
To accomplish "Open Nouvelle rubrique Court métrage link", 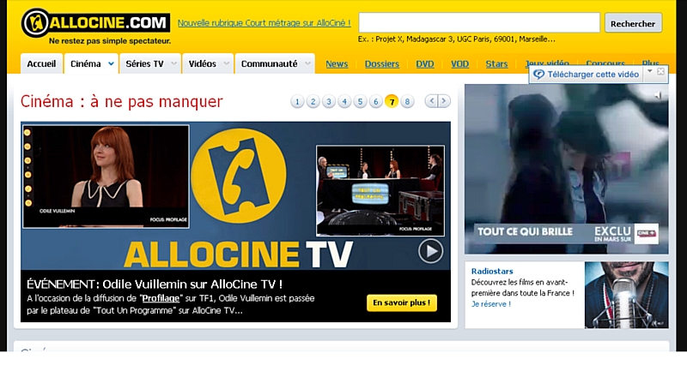I will pos(264,23).
